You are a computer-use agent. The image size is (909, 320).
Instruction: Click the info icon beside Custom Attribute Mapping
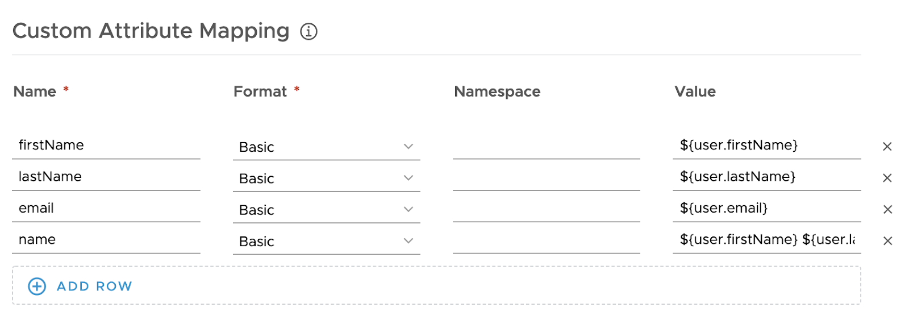(308, 31)
